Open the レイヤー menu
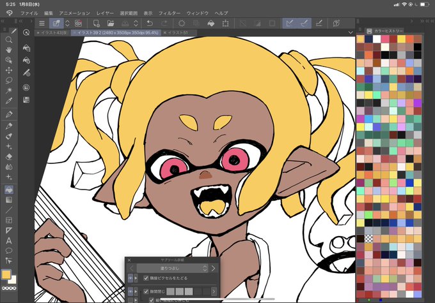This screenshot has width=435, height=303. coord(105,13)
